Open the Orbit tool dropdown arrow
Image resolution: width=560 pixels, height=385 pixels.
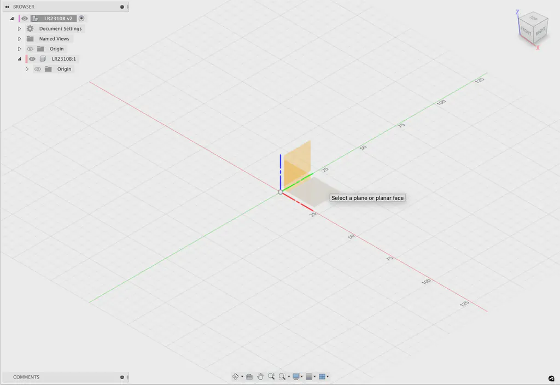point(242,376)
